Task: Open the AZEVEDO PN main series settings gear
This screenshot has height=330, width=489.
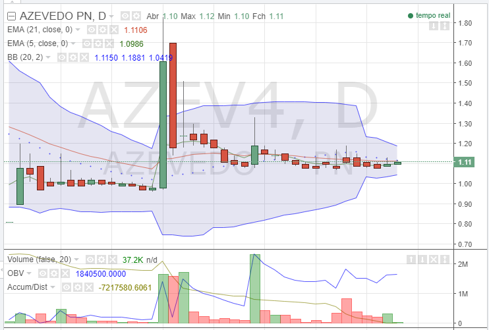Action: [x=136, y=16]
